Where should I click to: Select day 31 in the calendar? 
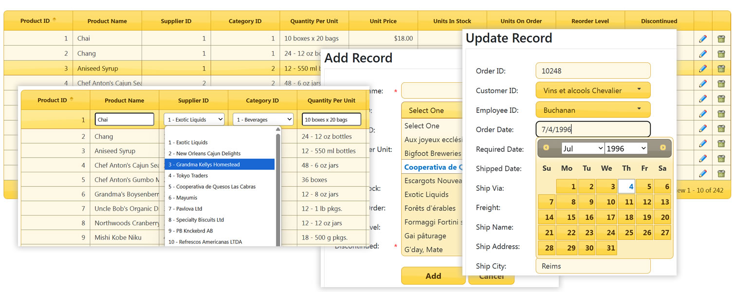point(606,248)
